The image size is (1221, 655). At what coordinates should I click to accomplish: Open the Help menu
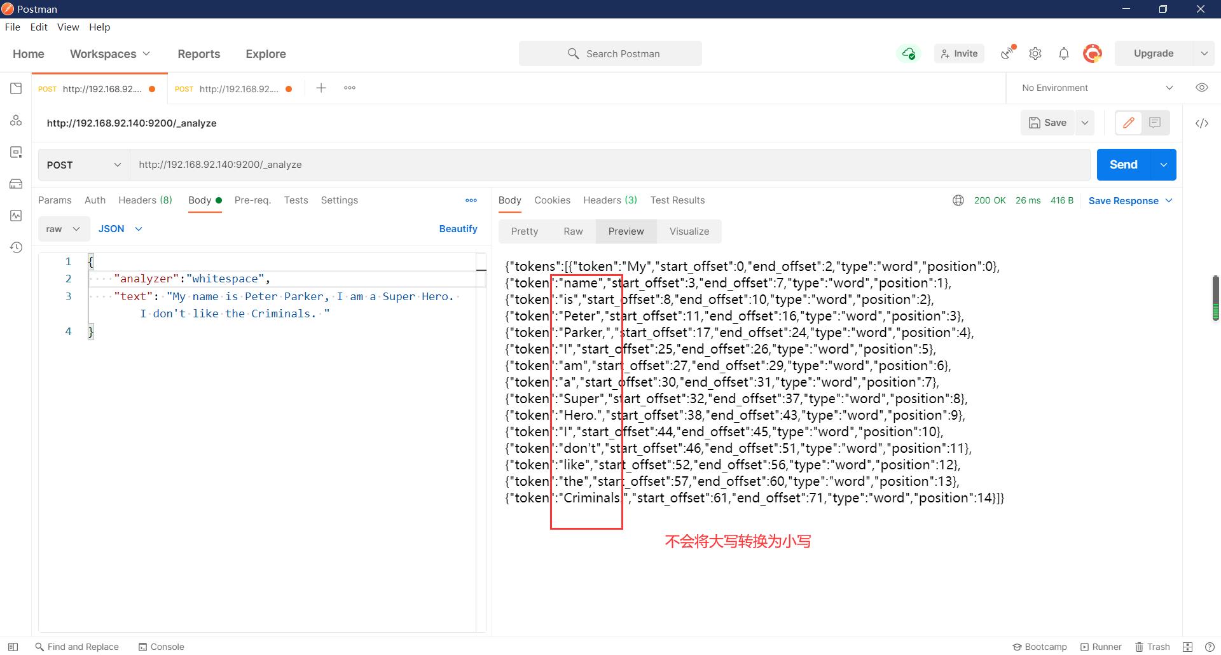100,27
